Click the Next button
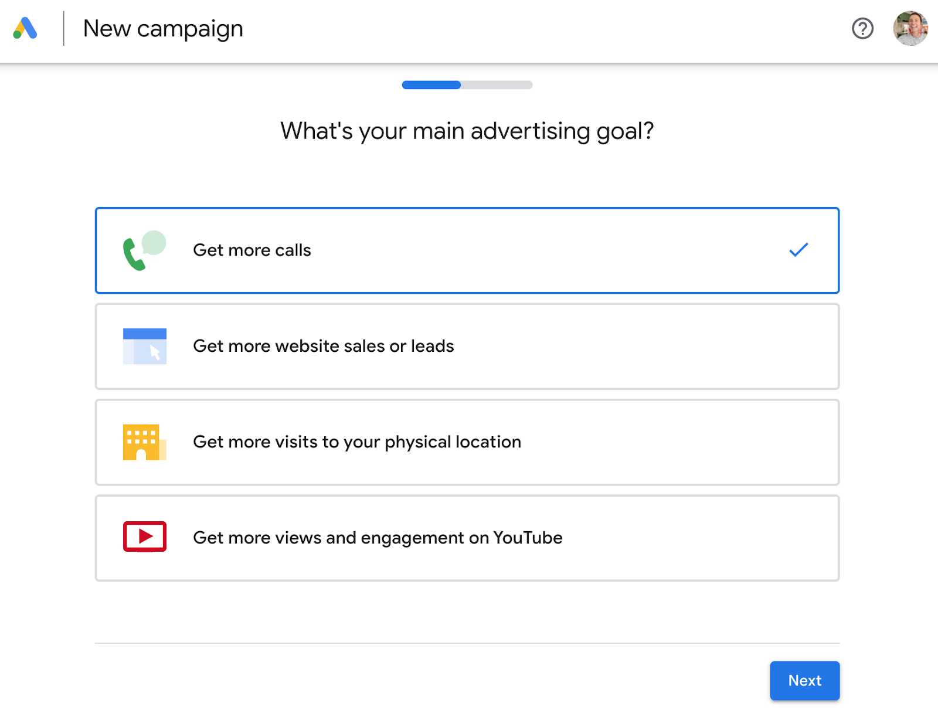938x720 pixels. click(x=804, y=680)
